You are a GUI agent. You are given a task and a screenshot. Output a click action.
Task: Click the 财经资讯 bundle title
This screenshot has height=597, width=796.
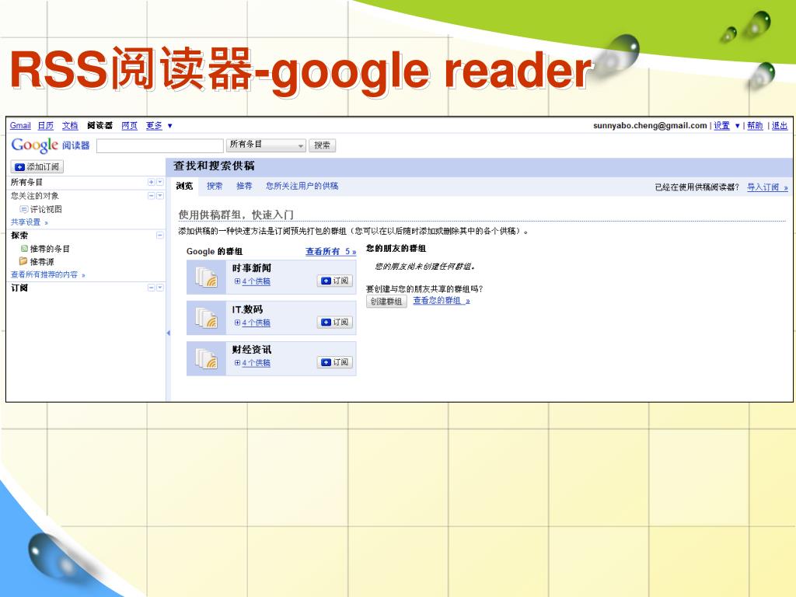(252, 349)
